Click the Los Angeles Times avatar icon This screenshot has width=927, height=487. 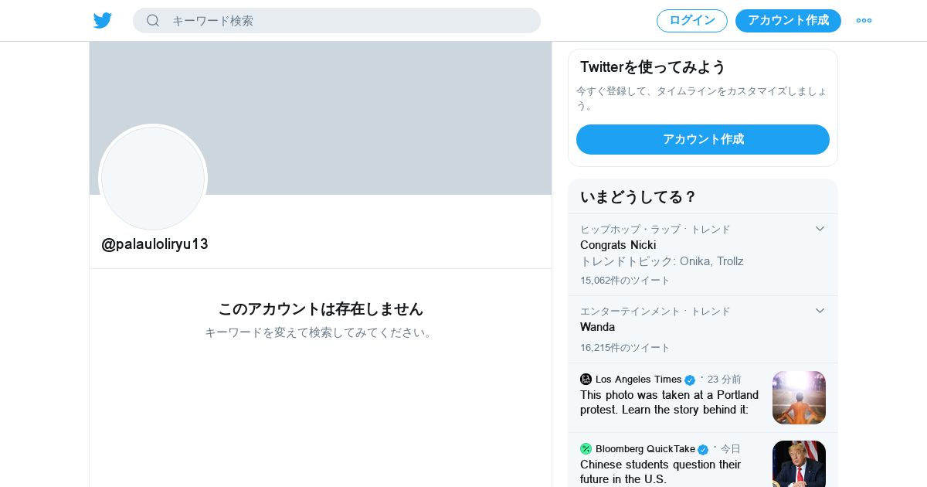[x=586, y=379]
